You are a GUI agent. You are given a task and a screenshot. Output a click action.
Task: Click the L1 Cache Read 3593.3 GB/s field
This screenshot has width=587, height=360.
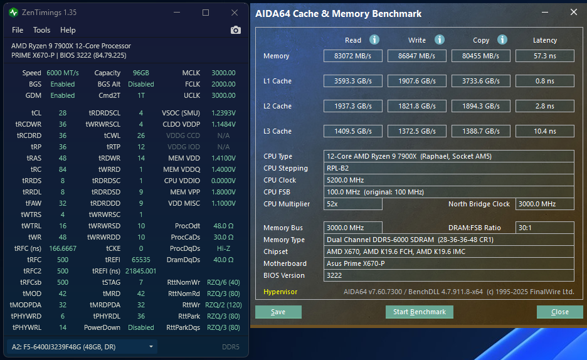click(352, 81)
